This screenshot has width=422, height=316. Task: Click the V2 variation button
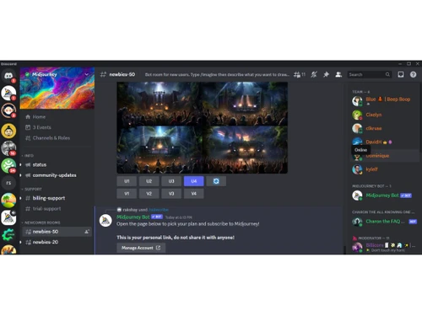[149, 194]
